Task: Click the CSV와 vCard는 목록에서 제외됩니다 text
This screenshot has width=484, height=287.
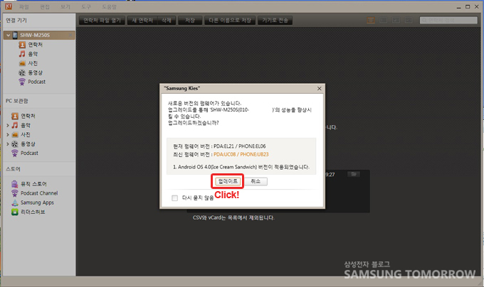Action: (233, 217)
